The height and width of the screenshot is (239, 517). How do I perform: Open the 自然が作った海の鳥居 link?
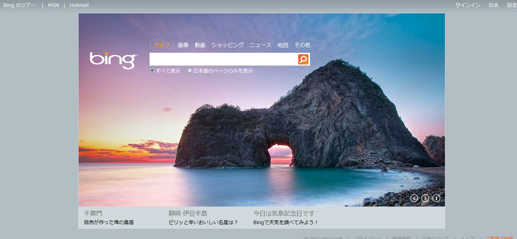109,222
